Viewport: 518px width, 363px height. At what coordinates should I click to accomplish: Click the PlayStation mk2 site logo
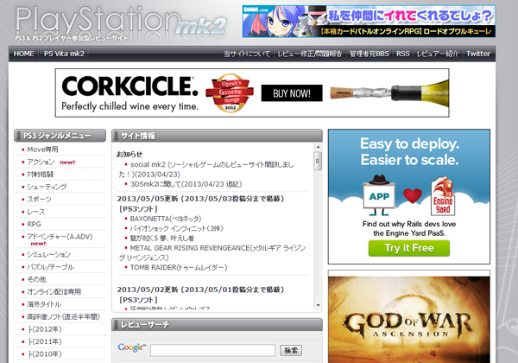[121, 23]
